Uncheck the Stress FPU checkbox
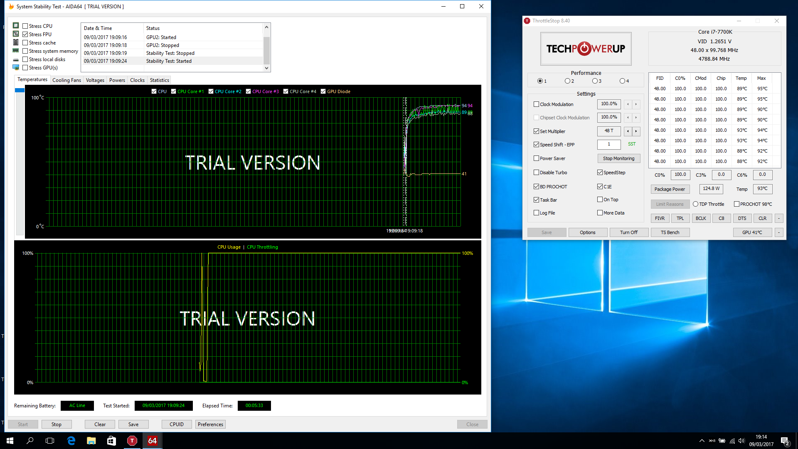This screenshot has height=449, width=798. click(x=25, y=34)
